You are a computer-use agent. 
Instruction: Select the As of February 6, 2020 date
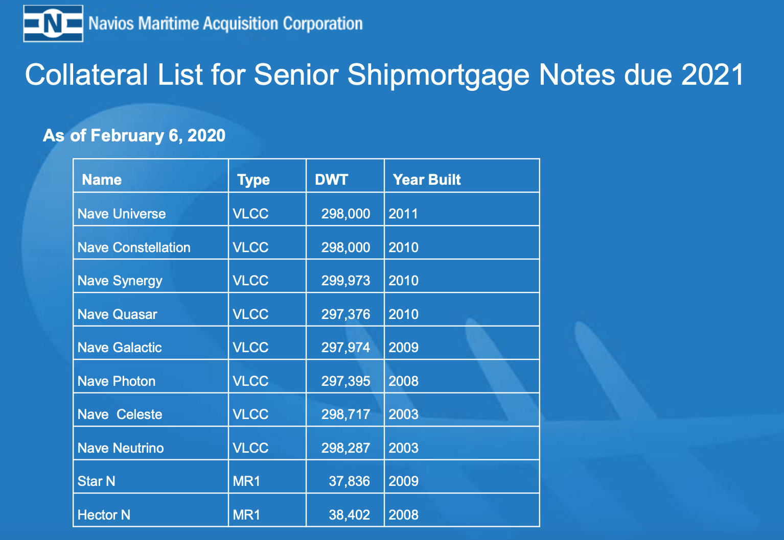pyautogui.click(x=134, y=135)
